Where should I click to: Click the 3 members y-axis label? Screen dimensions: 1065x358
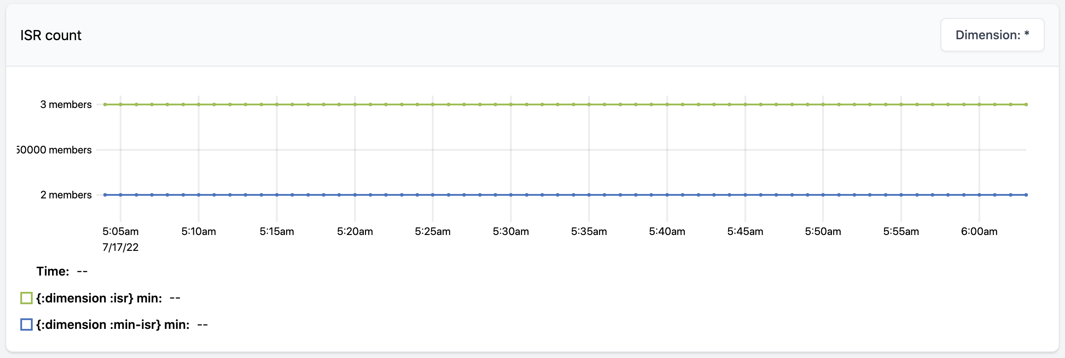pyautogui.click(x=66, y=104)
